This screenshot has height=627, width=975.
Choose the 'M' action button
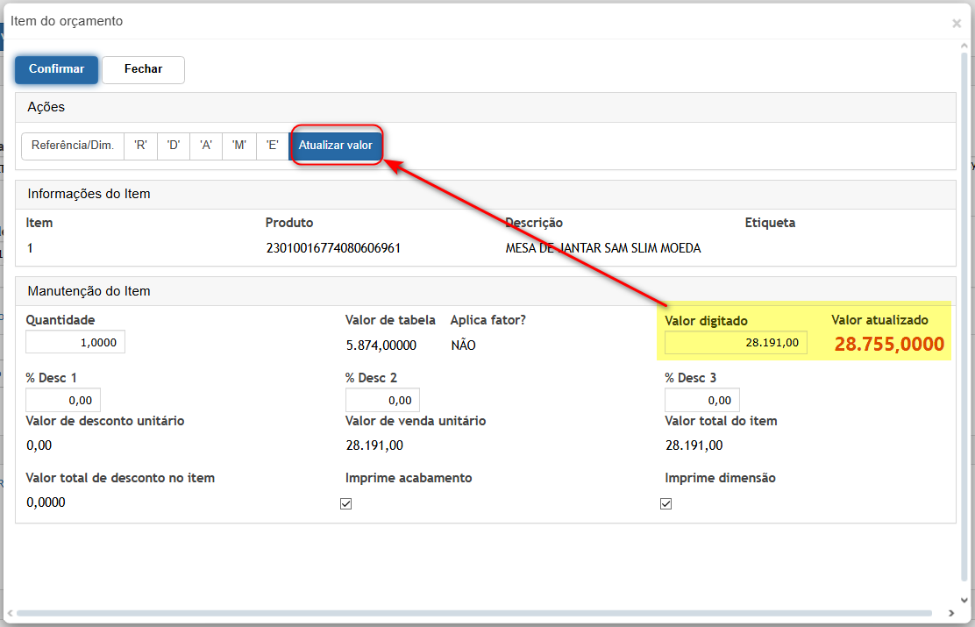[239, 146]
